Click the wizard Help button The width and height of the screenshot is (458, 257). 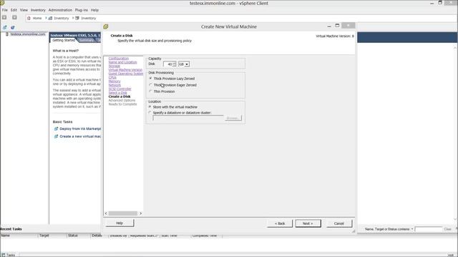point(120,223)
